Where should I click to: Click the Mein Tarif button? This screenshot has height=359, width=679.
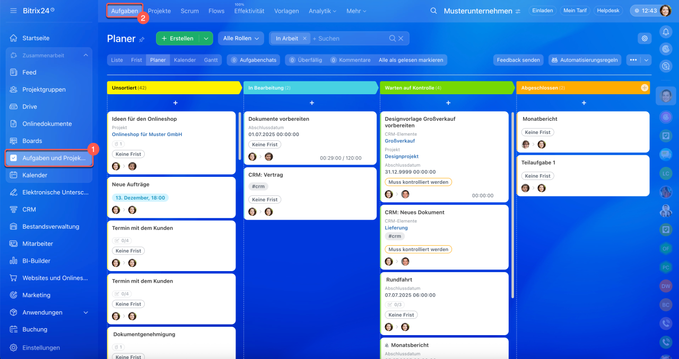[x=576, y=11]
